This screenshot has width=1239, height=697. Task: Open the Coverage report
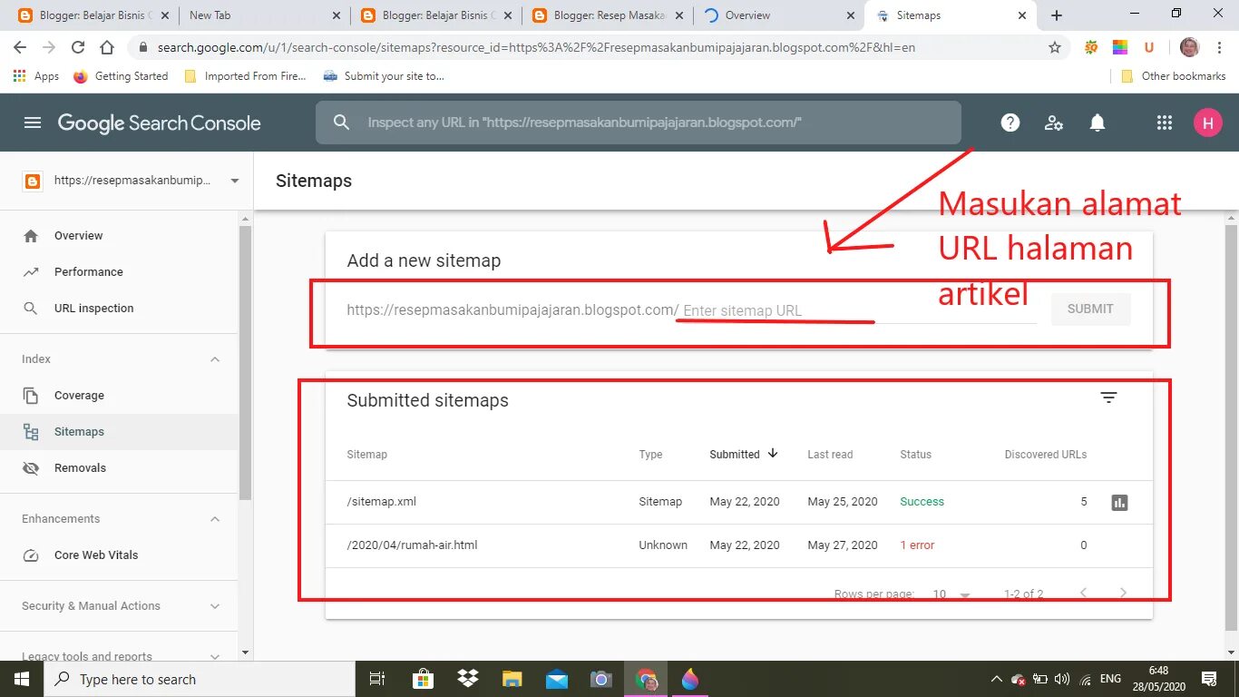tap(119, 396)
